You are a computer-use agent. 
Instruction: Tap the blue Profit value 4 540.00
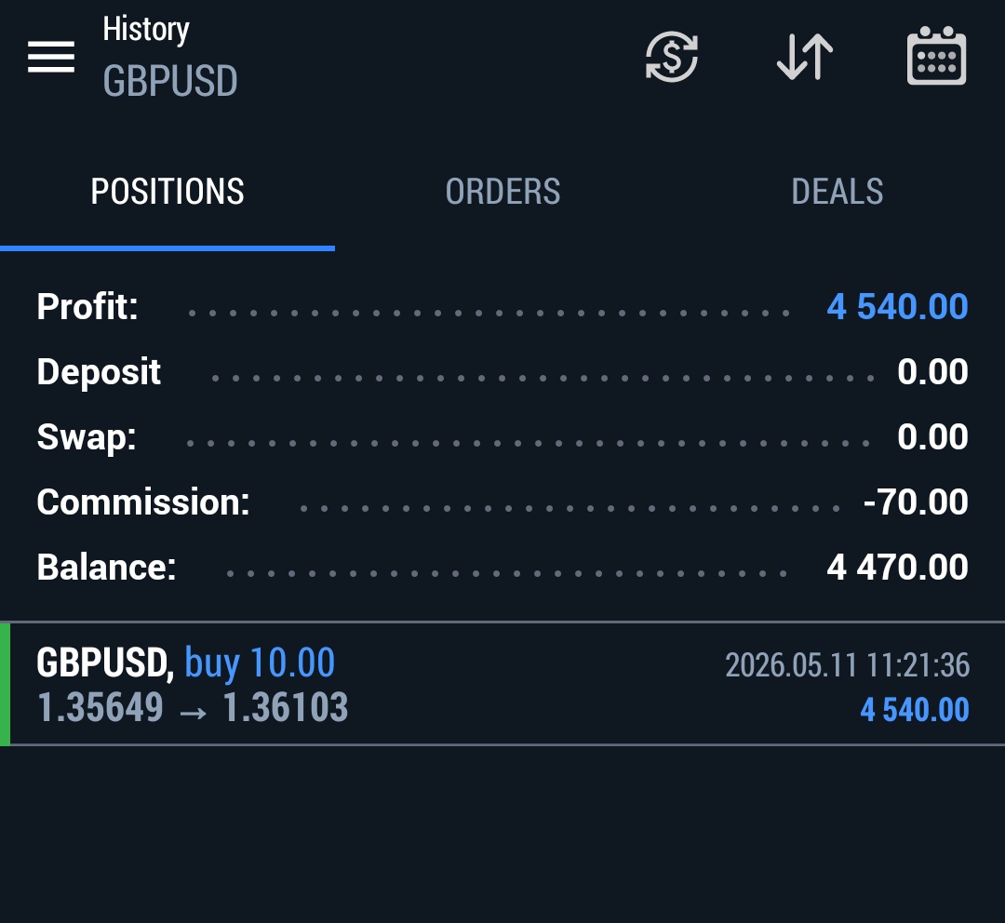pyautogui.click(x=897, y=306)
